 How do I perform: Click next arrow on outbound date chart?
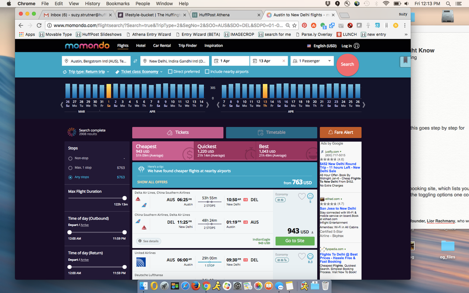click(208, 105)
